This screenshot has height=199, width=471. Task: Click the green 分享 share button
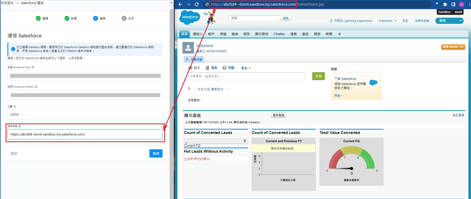319,76
